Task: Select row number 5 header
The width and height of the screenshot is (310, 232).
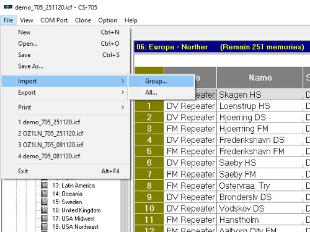Action: pos(149,152)
